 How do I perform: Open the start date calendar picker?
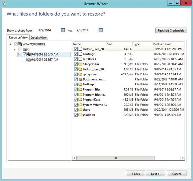point(63,30)
